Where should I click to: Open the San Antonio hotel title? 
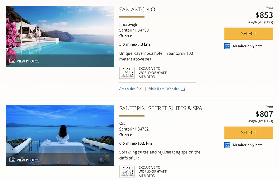[137, 10]
